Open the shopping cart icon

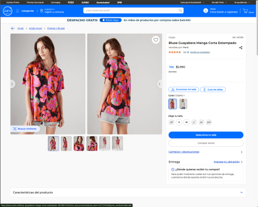(246, 11)
